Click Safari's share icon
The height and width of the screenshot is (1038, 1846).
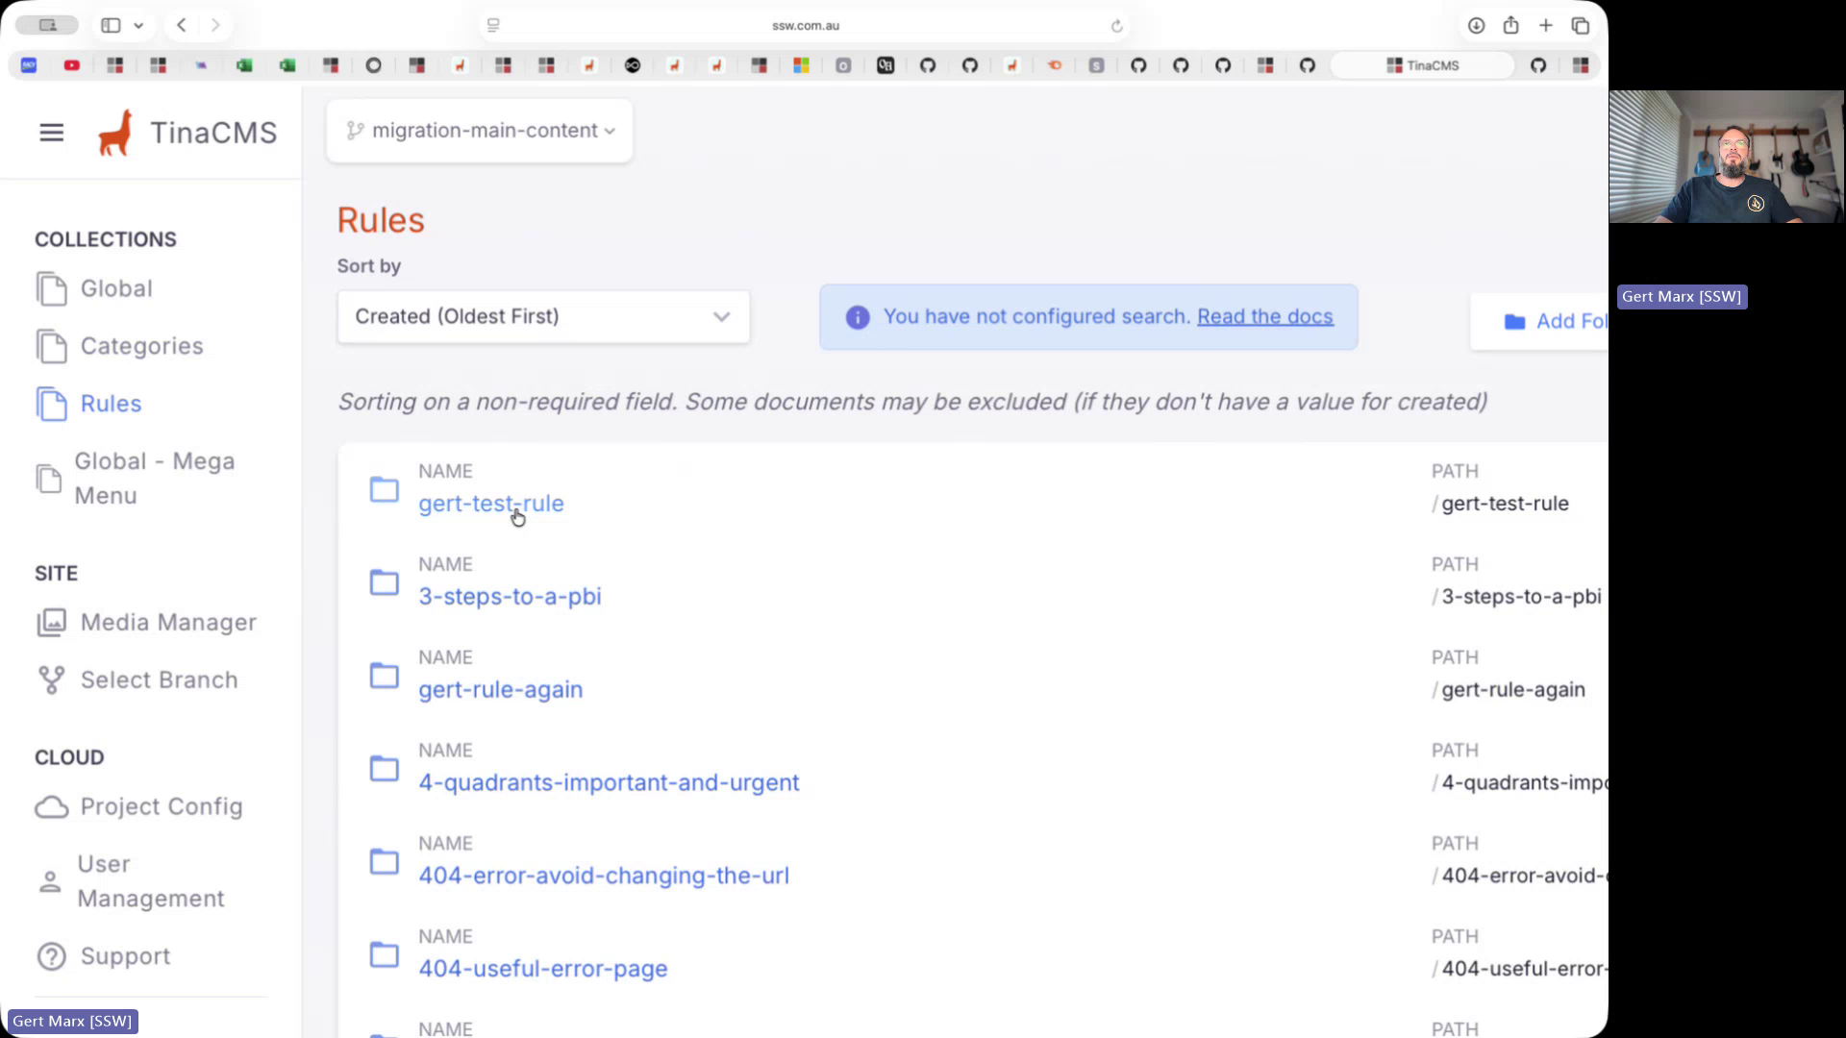pyautogui.click(x=1510, y=25)
